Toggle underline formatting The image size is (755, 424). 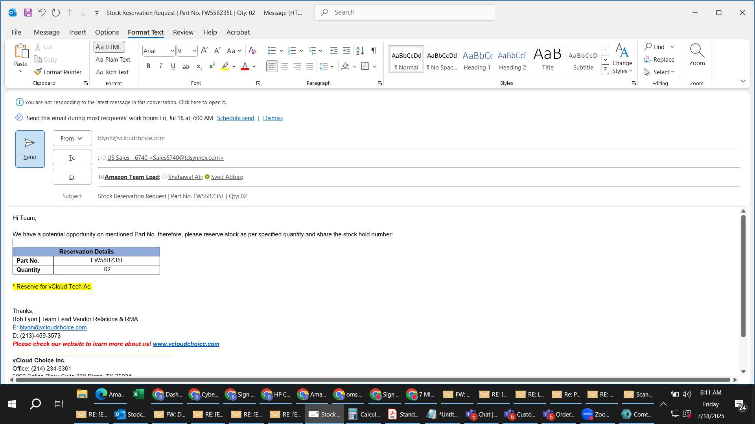[173, 66]
